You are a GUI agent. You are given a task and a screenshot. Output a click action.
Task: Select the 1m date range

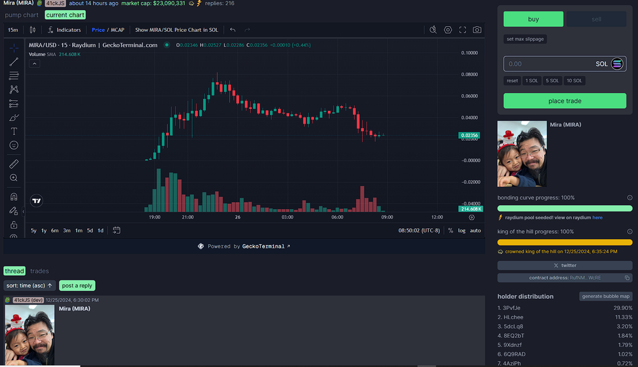point(78,231)
